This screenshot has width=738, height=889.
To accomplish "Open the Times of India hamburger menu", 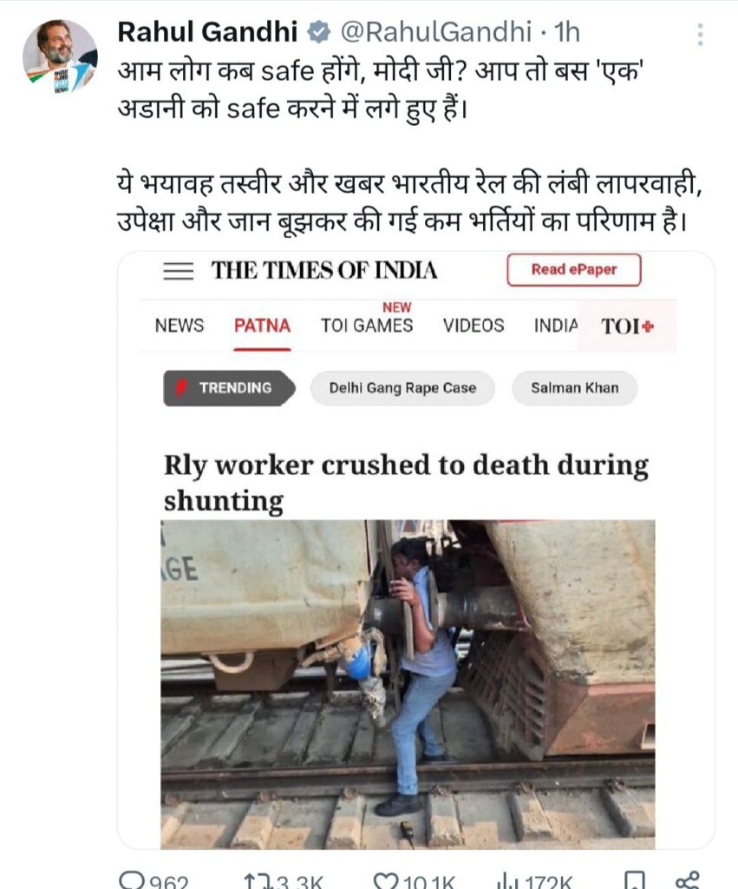I will tap(178, 271).
